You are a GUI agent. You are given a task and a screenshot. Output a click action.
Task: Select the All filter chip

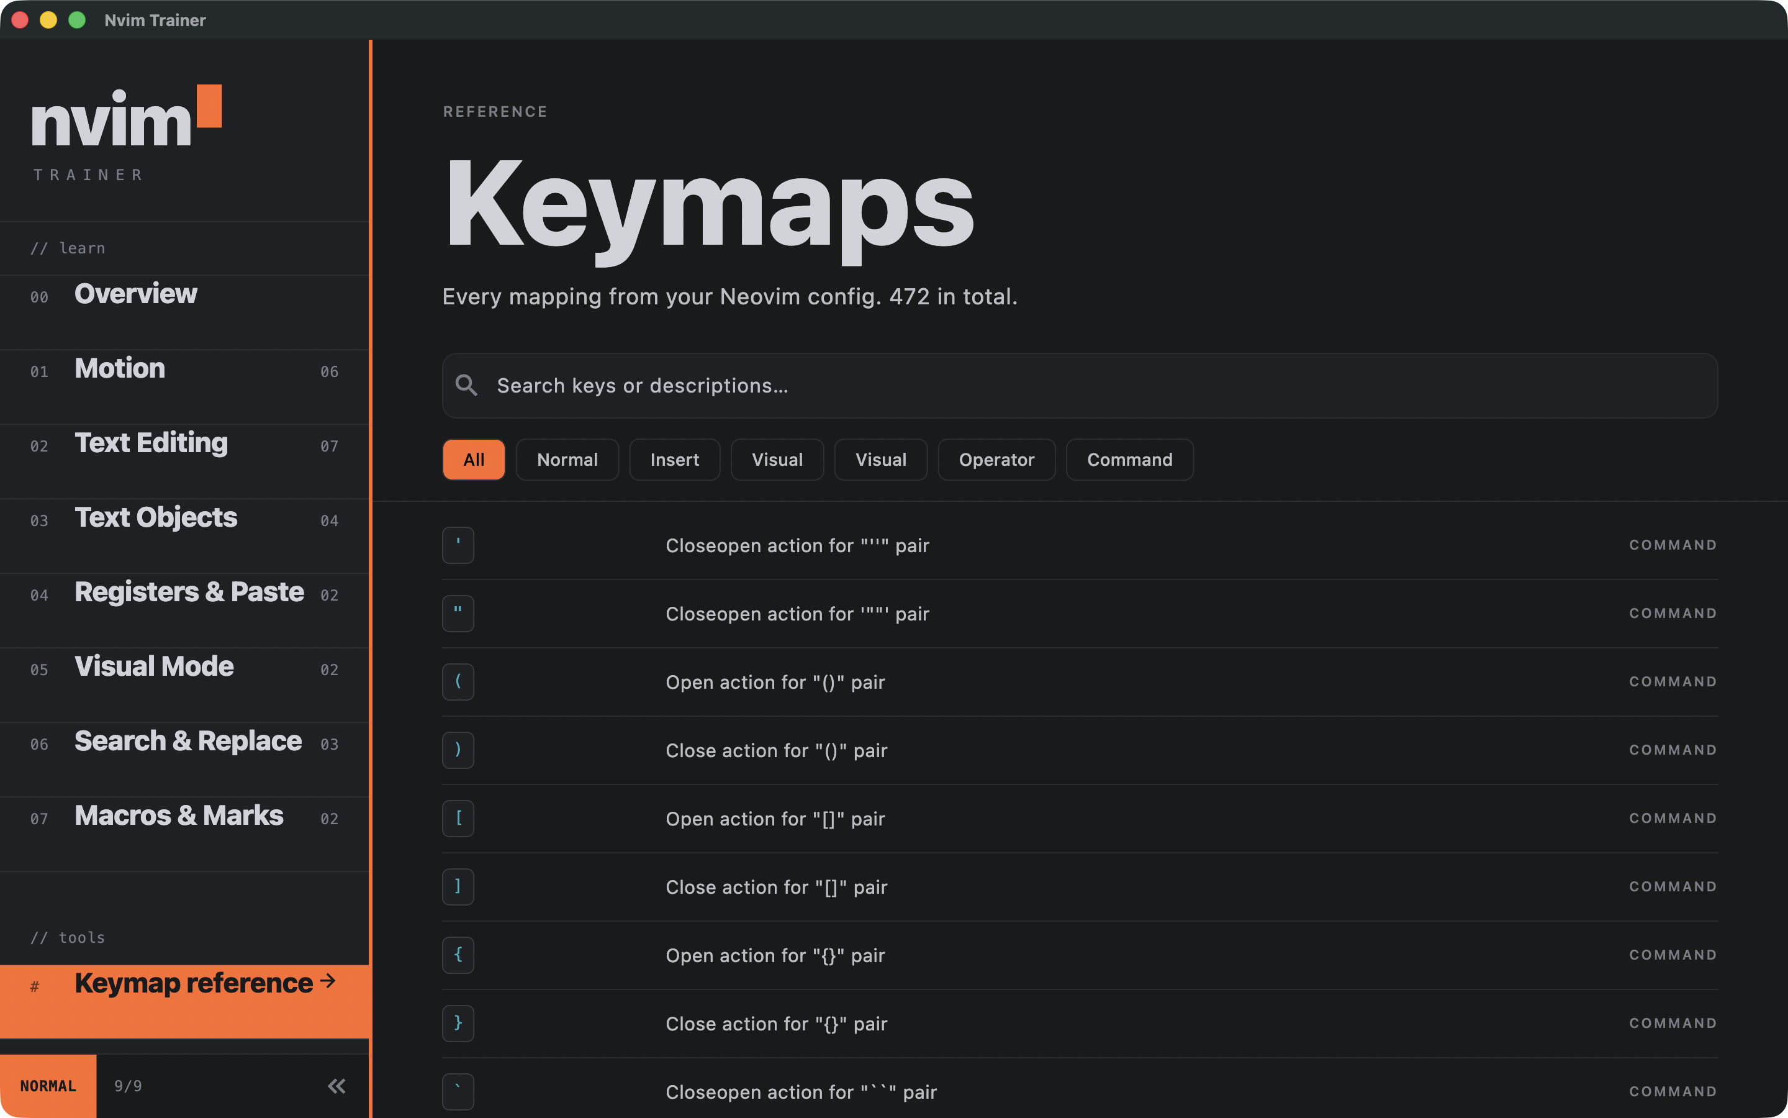(x=474, y=459)
